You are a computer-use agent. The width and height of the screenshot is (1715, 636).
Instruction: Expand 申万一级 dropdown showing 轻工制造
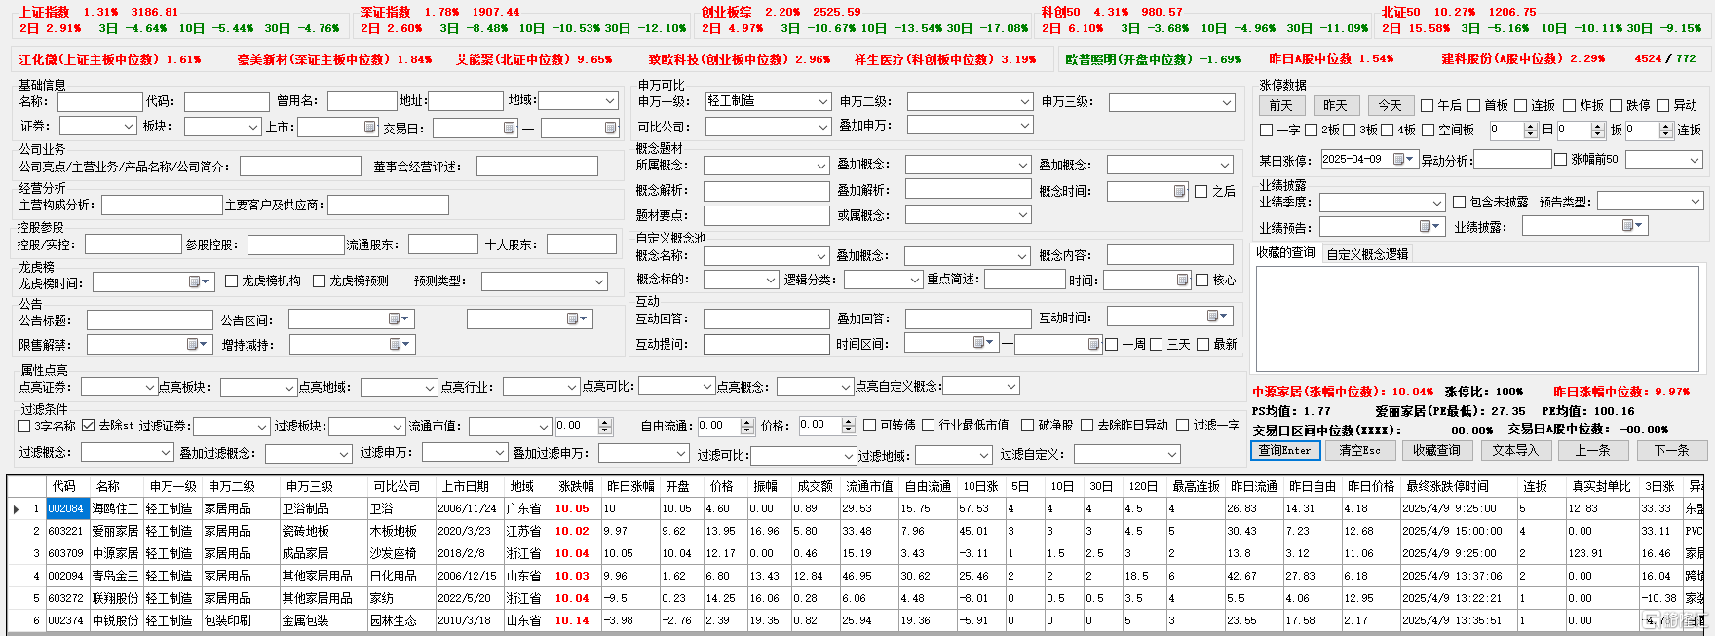823,101
